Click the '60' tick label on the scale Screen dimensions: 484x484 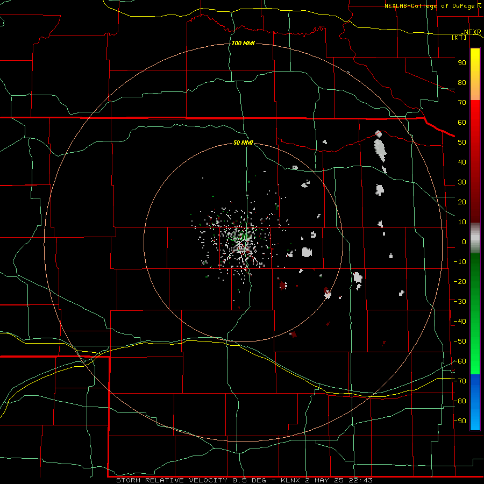[x=462, y=122]
